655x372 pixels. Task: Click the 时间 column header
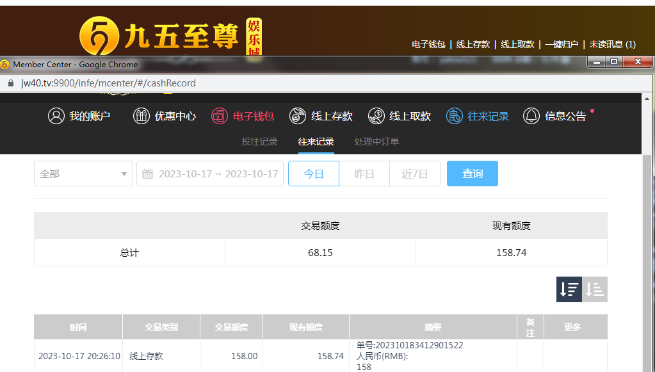(x=79, y=327)
